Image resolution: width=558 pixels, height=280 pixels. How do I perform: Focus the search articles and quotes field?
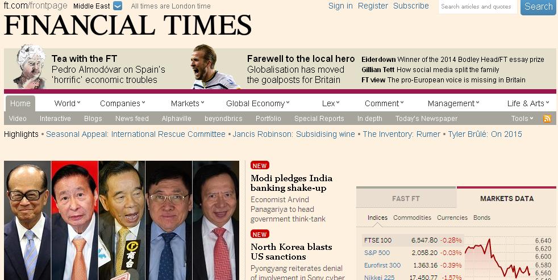(x=477, y=6)
